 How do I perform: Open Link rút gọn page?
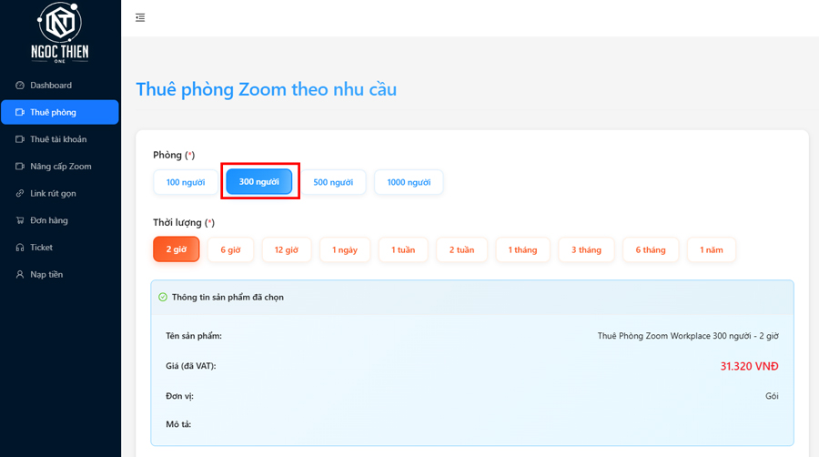60,193
